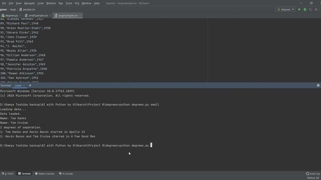Open the Help menu
Viewport: 321px width, 180px height.
97,3
